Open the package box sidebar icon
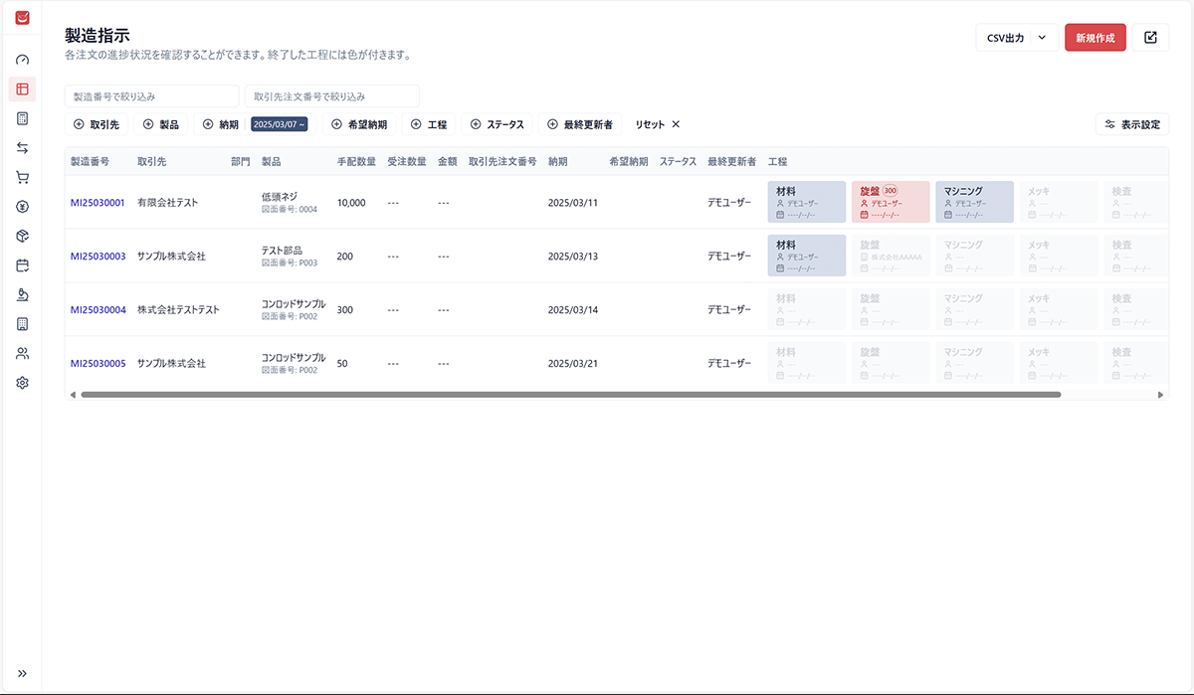Image resolution: width=1194 pixels, height=695 pixels. (22, 236)
